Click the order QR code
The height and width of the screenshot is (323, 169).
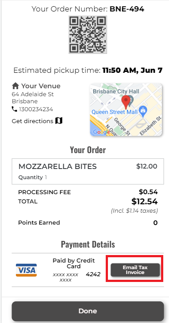click(88, 34)
